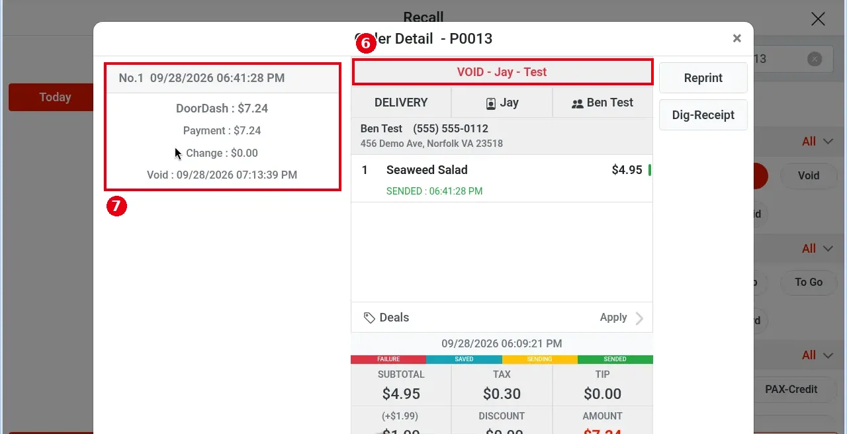Close the Recall window behind the dialog
The image size is (847, 434).
point(818,19)
